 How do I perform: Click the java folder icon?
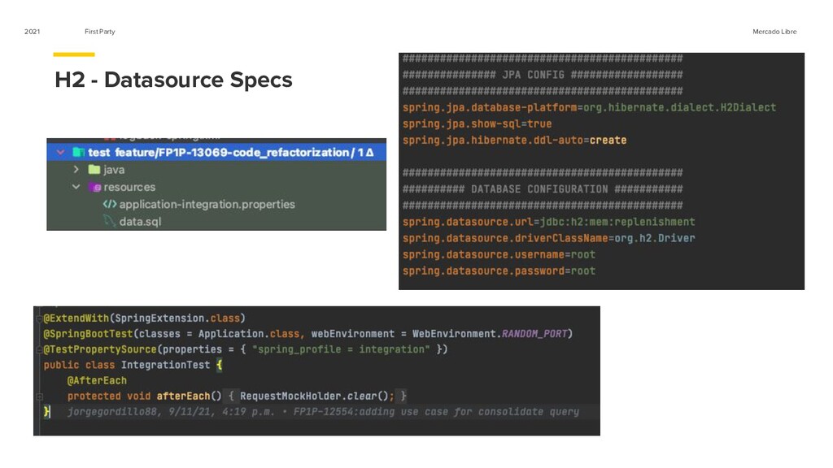pos(94,169)
